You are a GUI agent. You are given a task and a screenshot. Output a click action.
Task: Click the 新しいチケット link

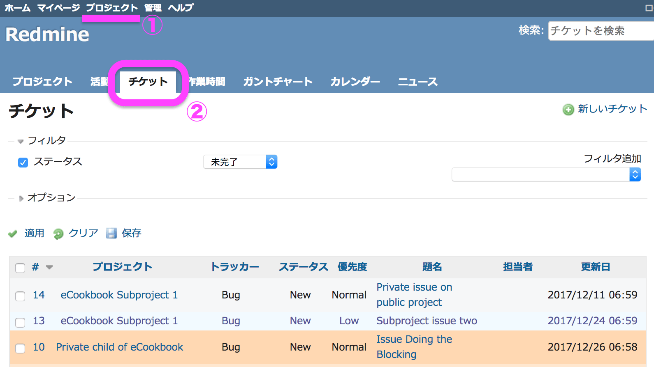[x=612, y=109]
